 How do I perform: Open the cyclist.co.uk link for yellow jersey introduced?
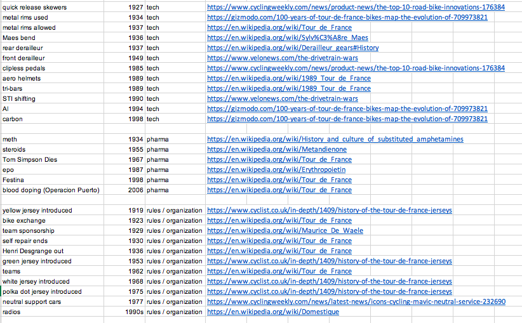click(x=329, y=210)
